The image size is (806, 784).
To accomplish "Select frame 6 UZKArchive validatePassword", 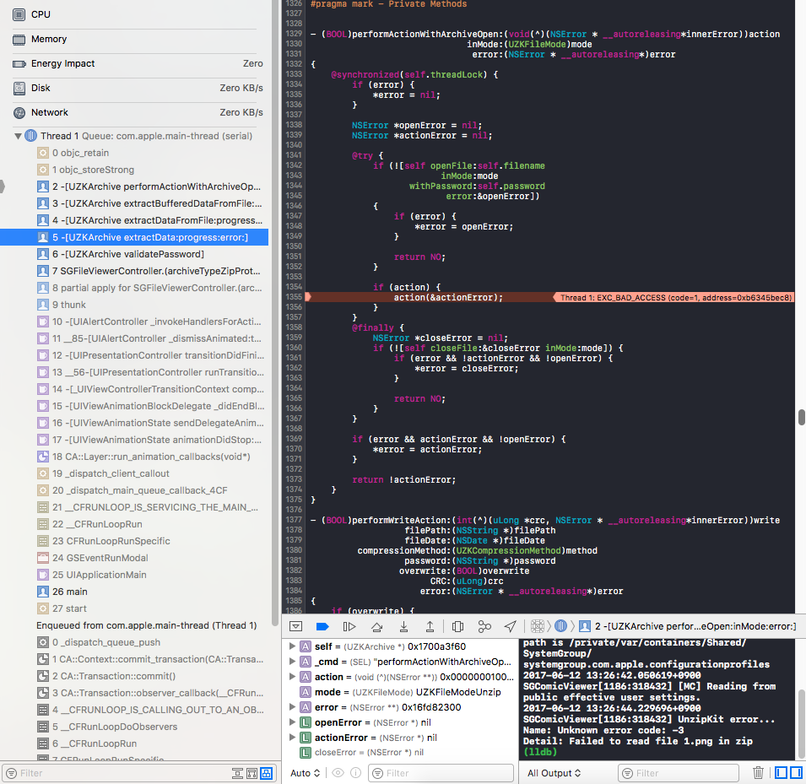I will click(134, 254).
